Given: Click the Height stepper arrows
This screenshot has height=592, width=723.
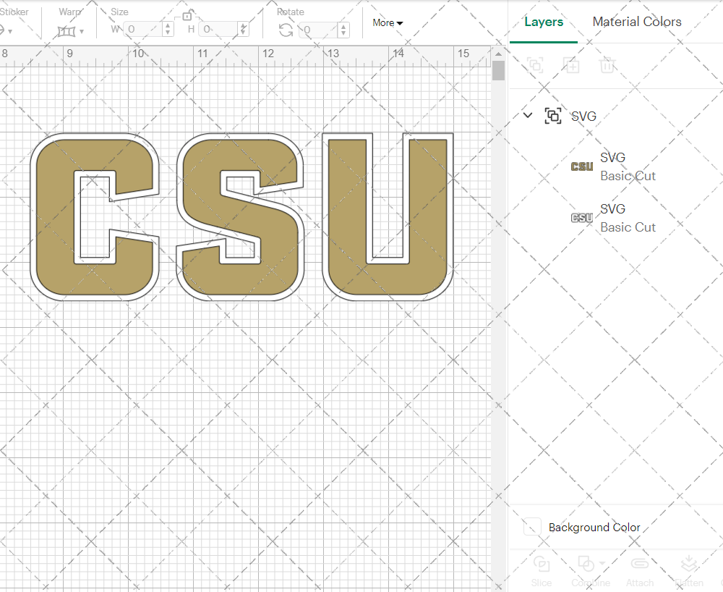Looking at the screenshot, I should (244, 30).
